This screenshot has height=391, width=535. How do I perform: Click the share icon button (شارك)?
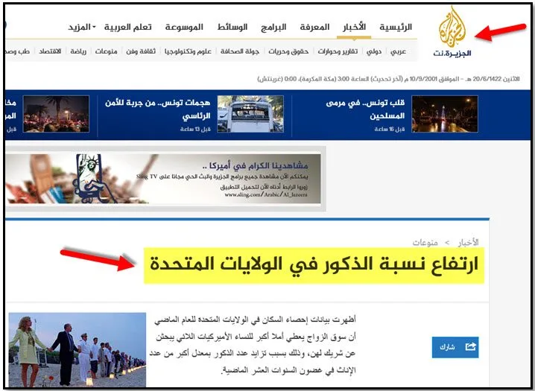455,347
